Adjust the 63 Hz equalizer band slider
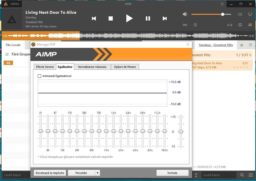The height and width of the screenshot is (181, 256). pyautogui.click(x=48, y=131)
